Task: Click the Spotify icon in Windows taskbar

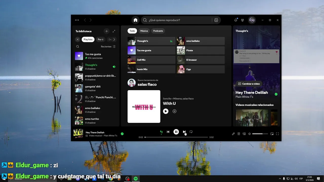Action: (x=136, y=179)
